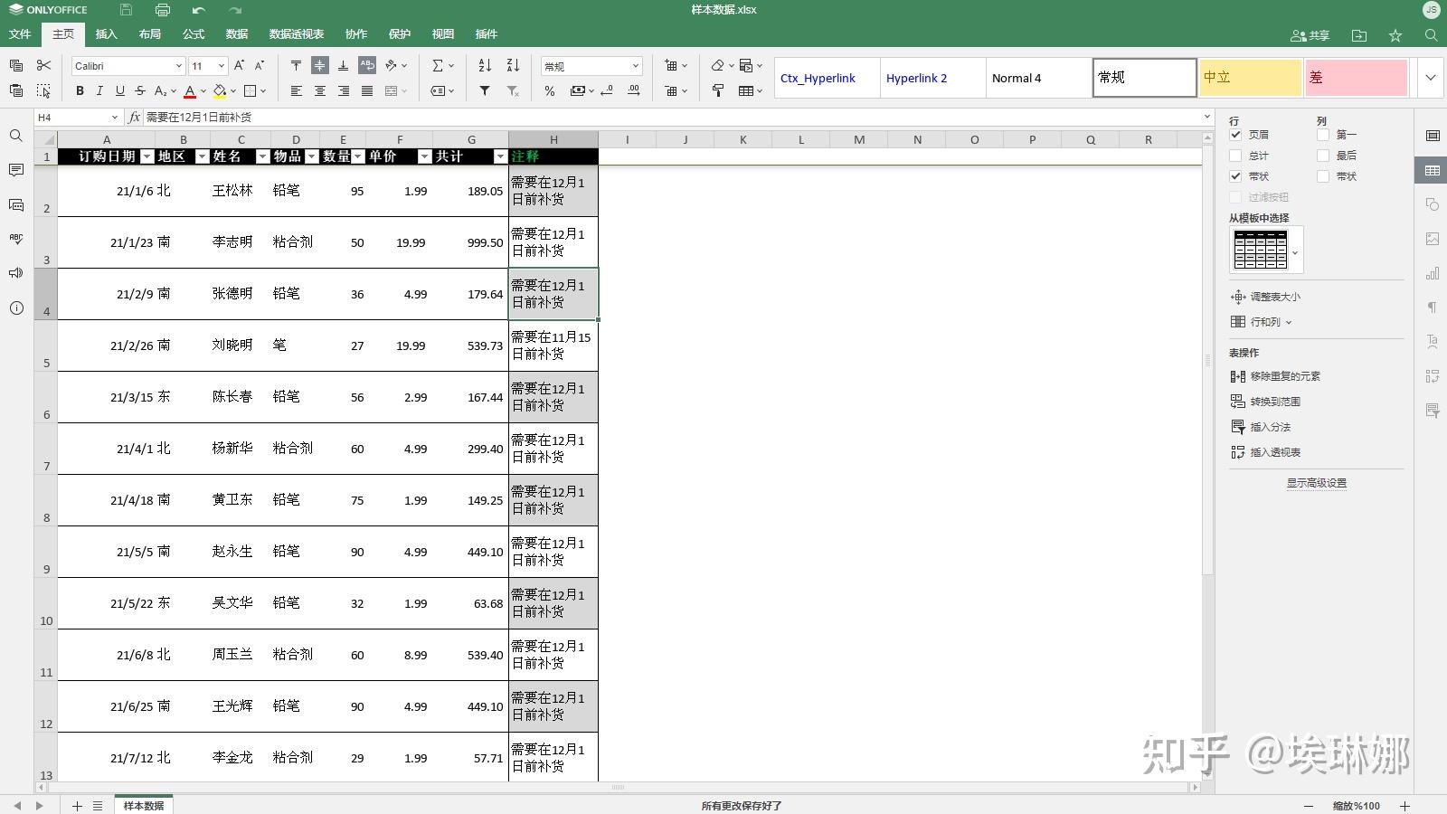Click the Copy Style paintbrush icon
This screenshot has width=1447, height=814.
[x=717, y=90]
